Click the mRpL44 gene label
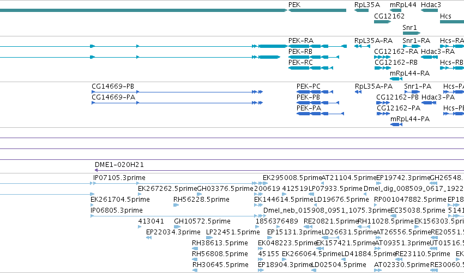The image size is (464, 273). click(x=403, y=5)
